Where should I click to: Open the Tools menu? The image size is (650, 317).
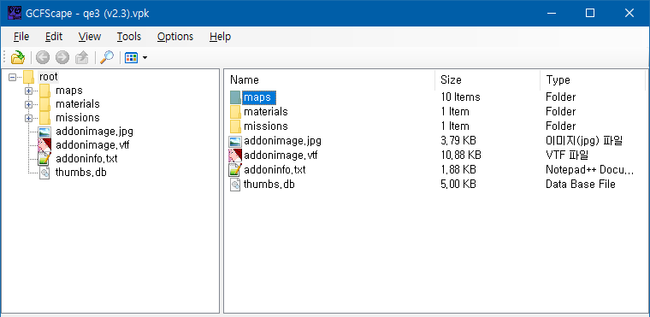pos(129,37)
